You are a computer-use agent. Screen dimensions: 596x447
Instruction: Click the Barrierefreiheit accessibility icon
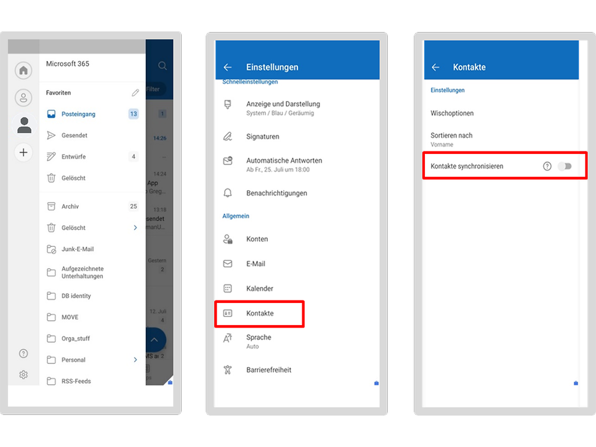[228, 370]
